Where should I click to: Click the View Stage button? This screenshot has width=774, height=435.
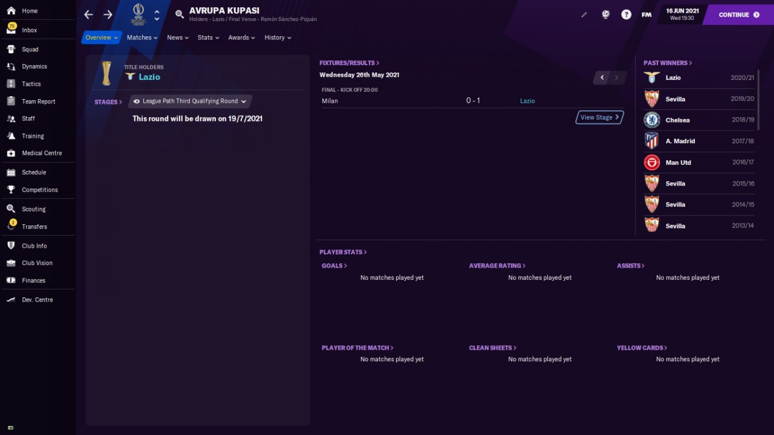(599, 117)
